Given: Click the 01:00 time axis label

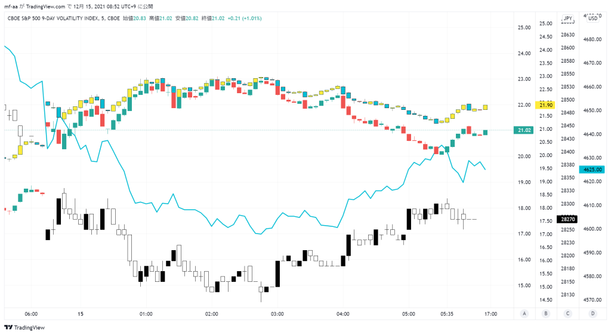Looking at the screenshot, I should (146, 314).
